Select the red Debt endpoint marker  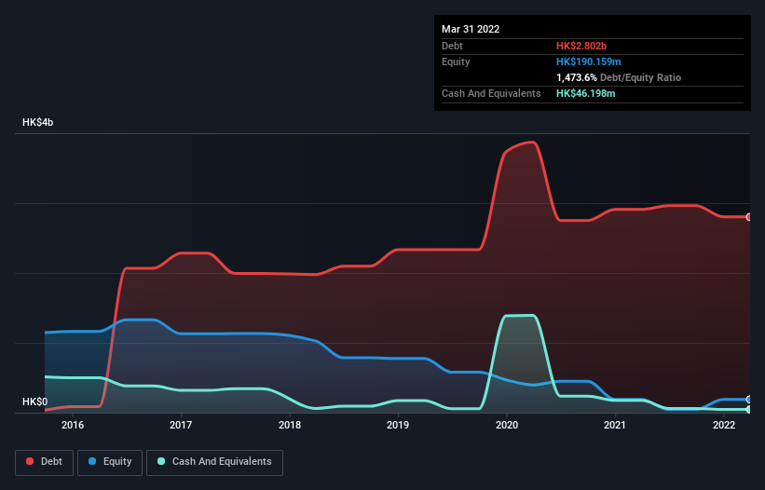(749, 217)
